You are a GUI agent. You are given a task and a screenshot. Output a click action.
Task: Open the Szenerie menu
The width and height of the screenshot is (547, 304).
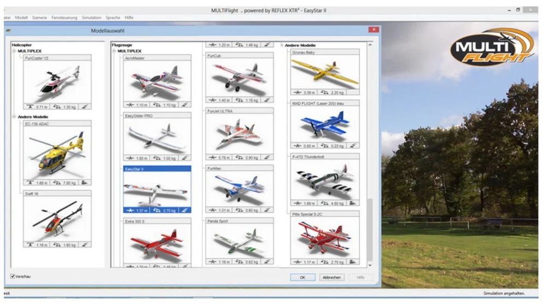pos(39,17)
